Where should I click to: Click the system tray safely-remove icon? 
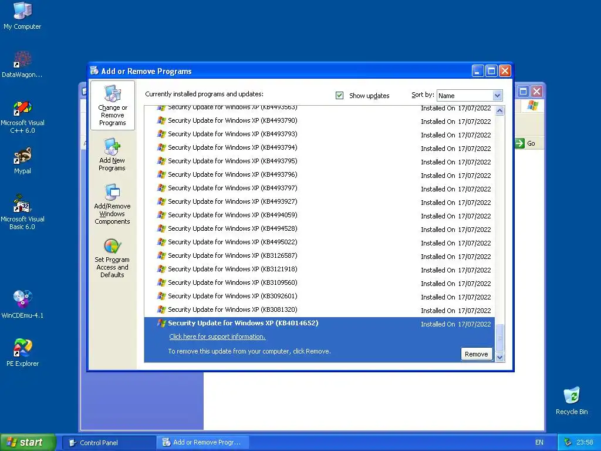tap(568, 442)
